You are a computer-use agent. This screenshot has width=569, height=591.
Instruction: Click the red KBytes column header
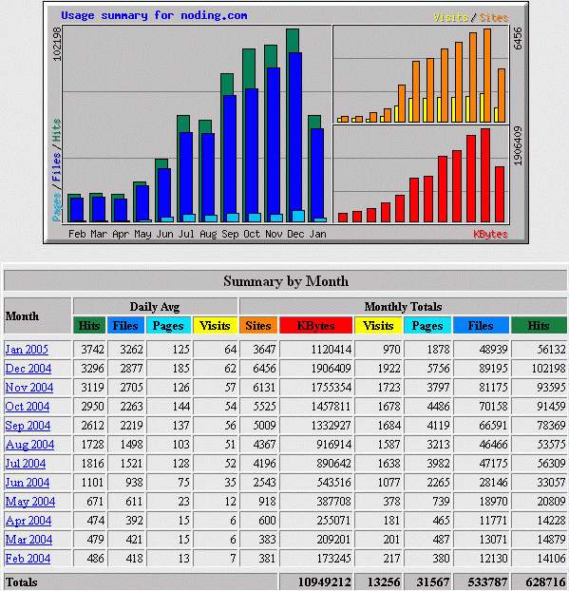(x=315, y=326)
